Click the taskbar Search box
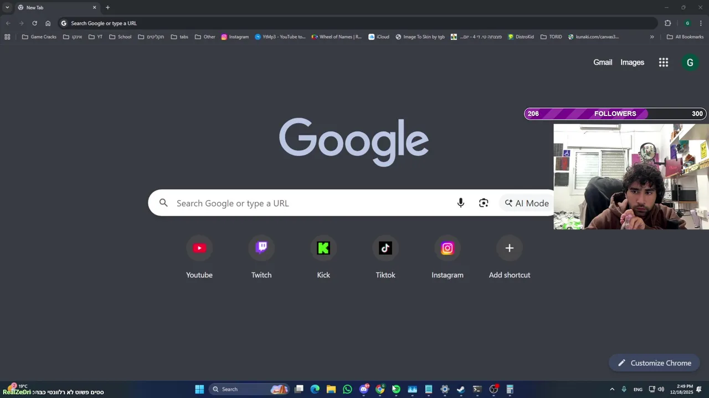The height and width of the screenshot is (398, 709). tap(249, 389)
